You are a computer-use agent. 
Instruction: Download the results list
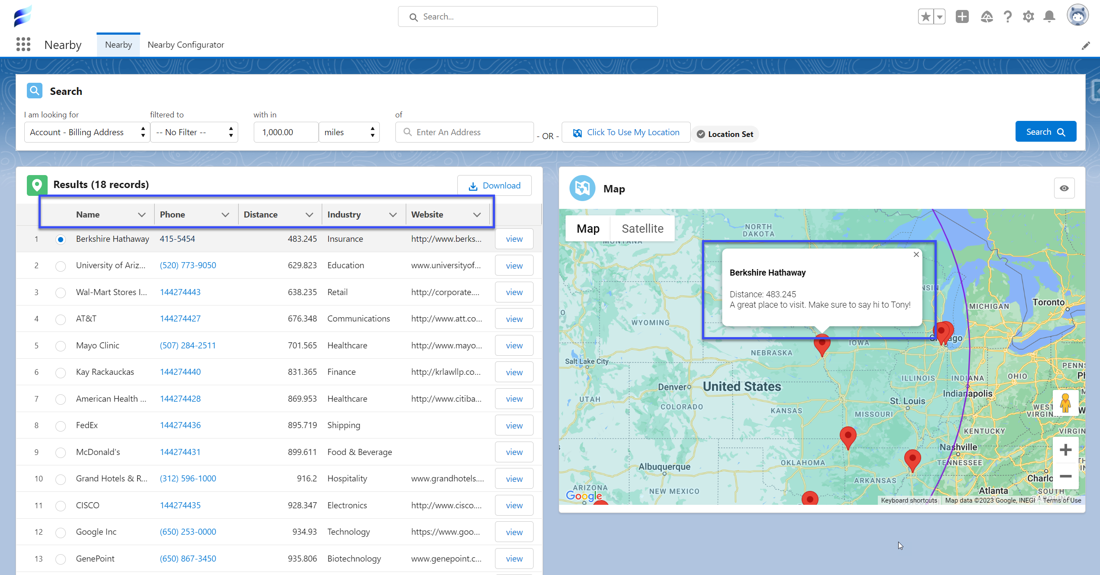tap(495, 185)
